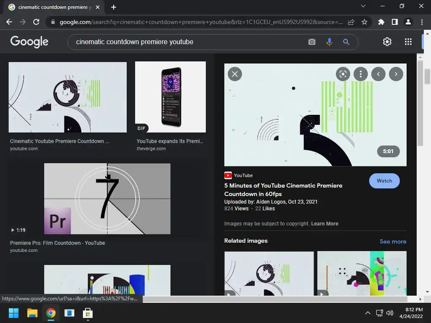Open volume control in system tray

[389, 313]
